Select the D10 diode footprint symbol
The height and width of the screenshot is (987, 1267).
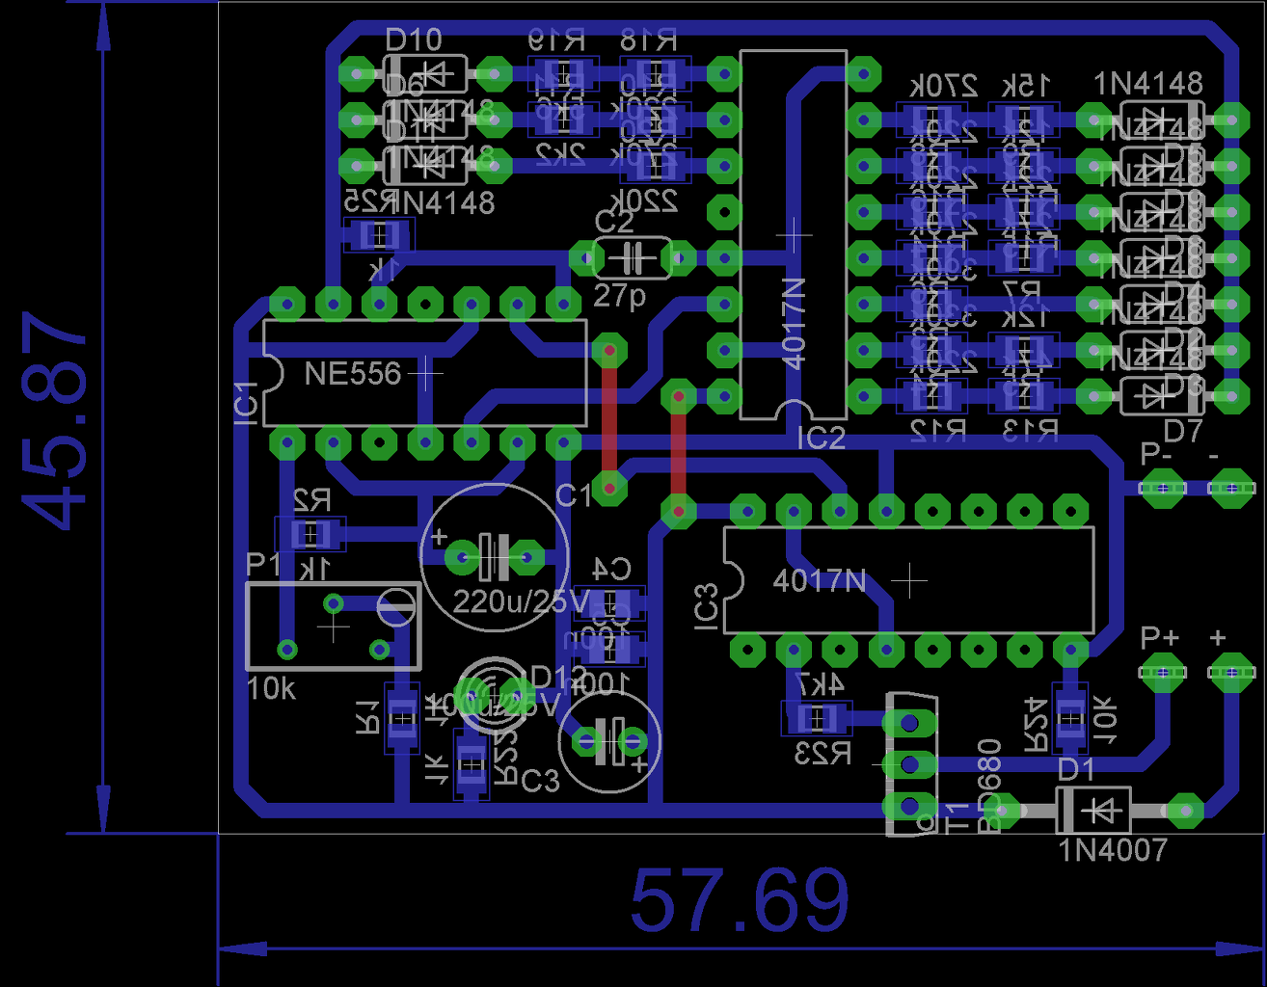pyautogui.click(x=425, y=73)
